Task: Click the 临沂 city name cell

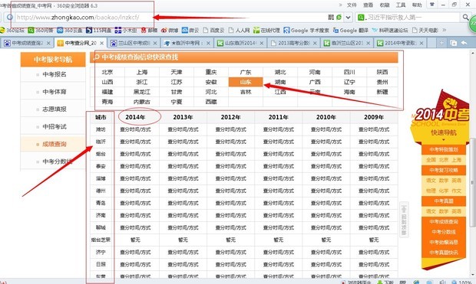Action: [101, 142]
